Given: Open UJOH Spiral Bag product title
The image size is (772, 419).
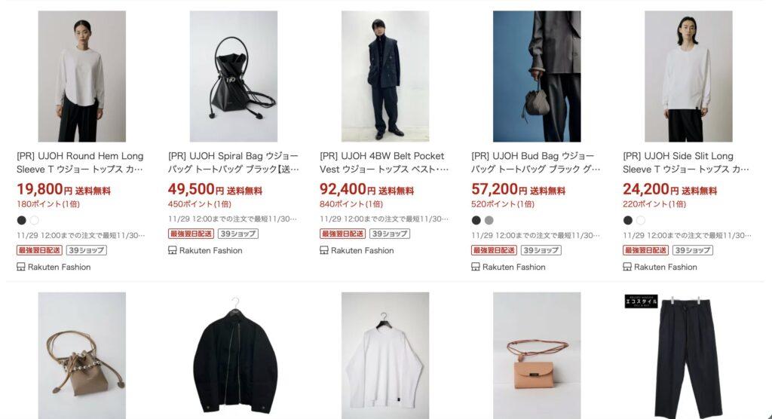Looking at the screenshot, I should tap(234, 163).
